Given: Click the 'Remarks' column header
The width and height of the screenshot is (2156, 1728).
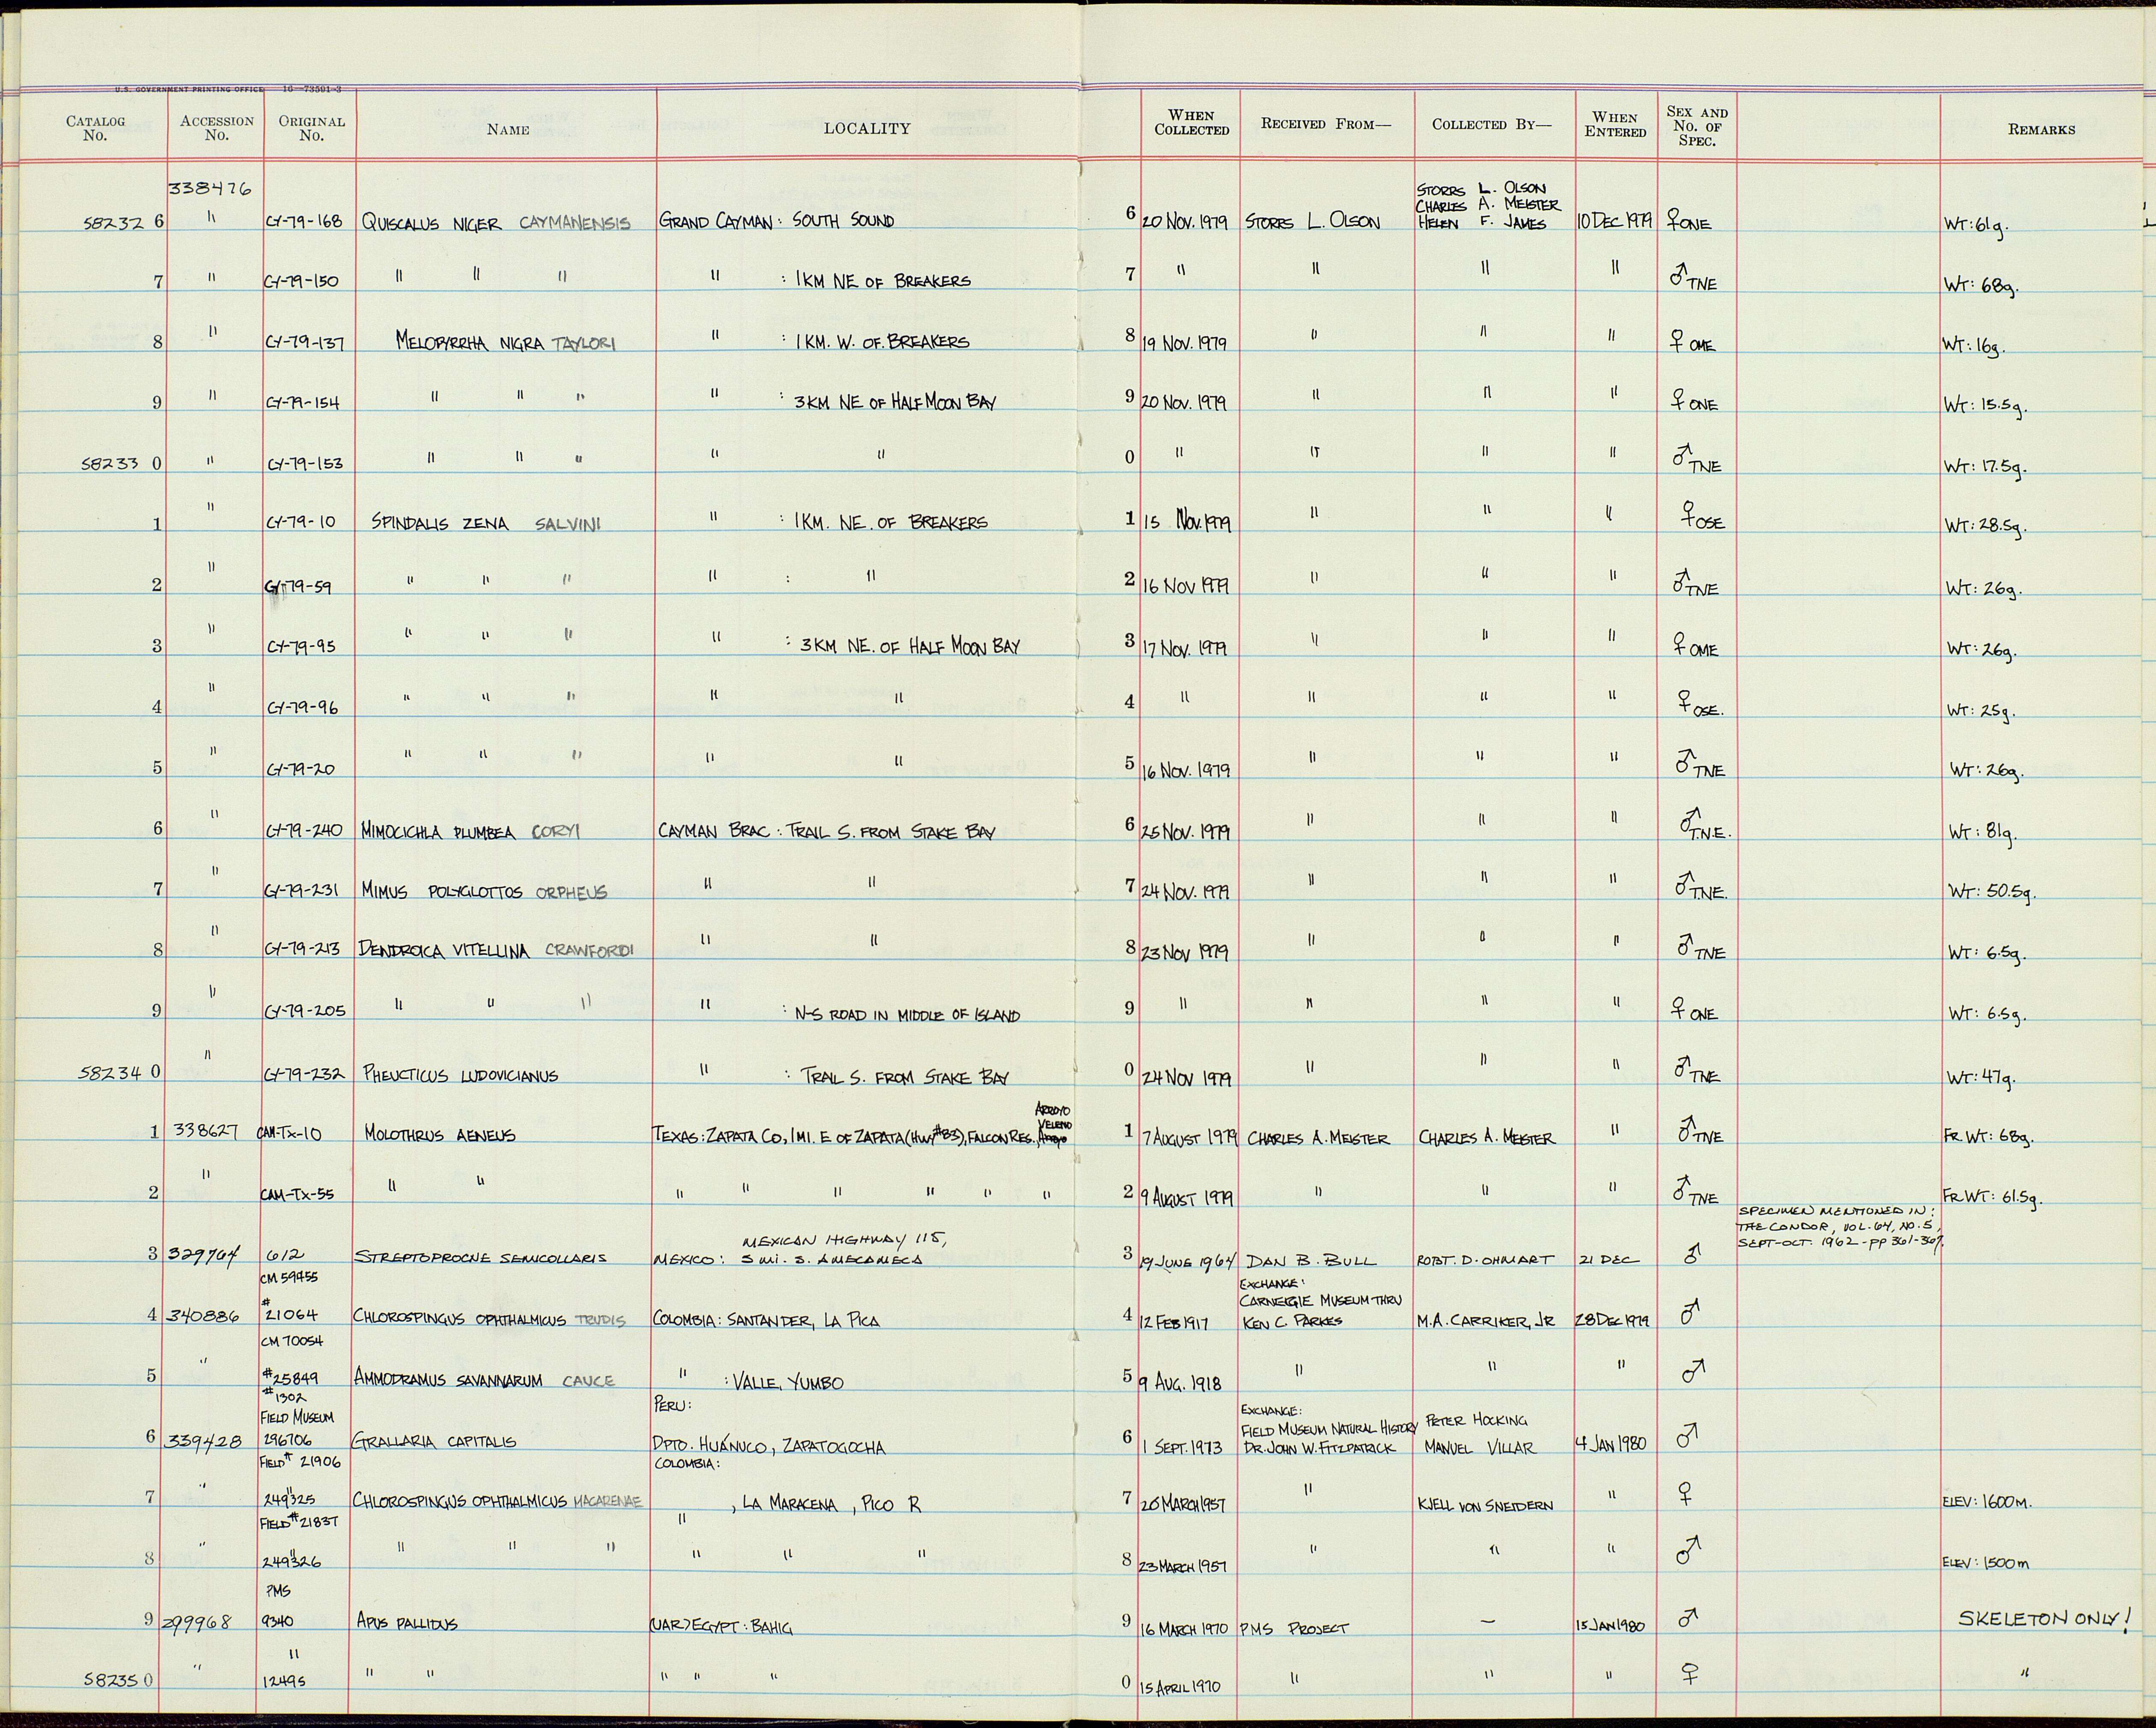Looking at the screenshot, I should [x=2041, y=129].
